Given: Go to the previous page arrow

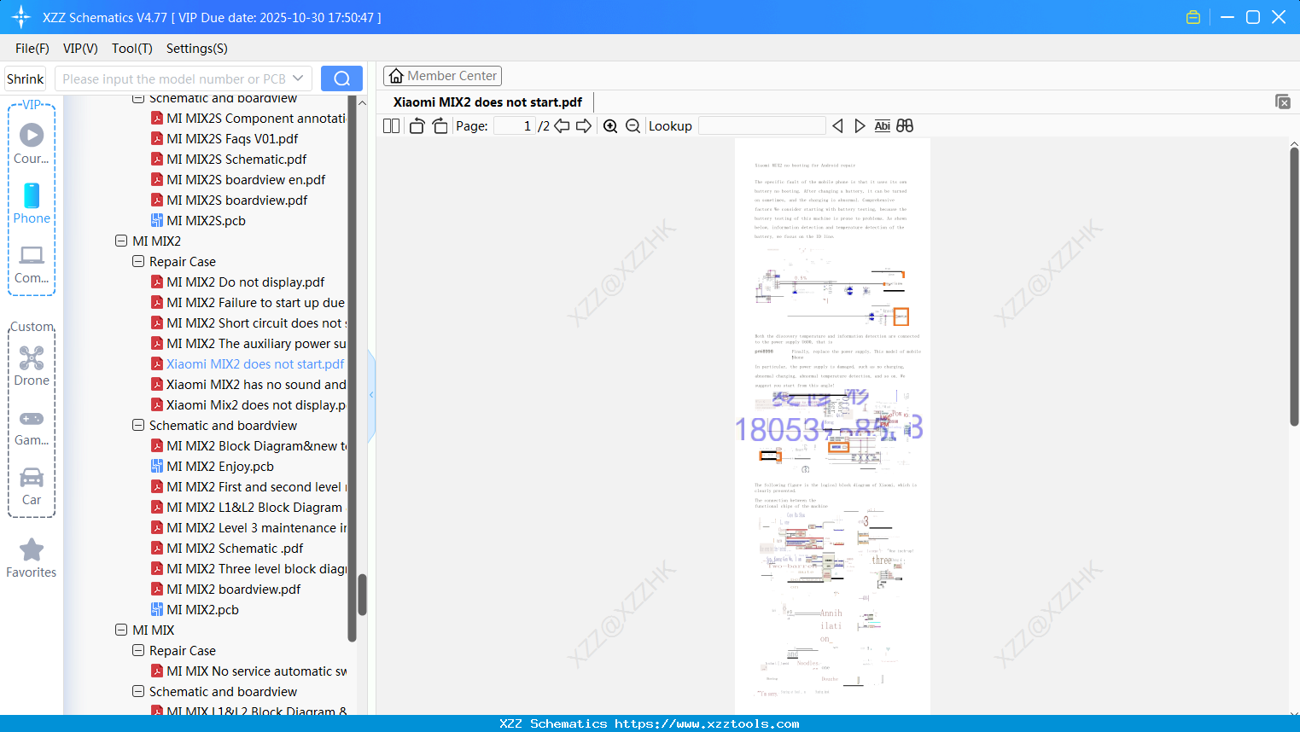Looking at the screenshot, I should 562,126.
